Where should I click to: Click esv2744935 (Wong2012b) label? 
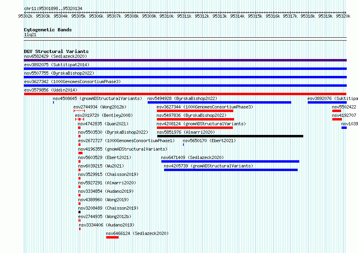pyautogui.click(x=105, y=216)
